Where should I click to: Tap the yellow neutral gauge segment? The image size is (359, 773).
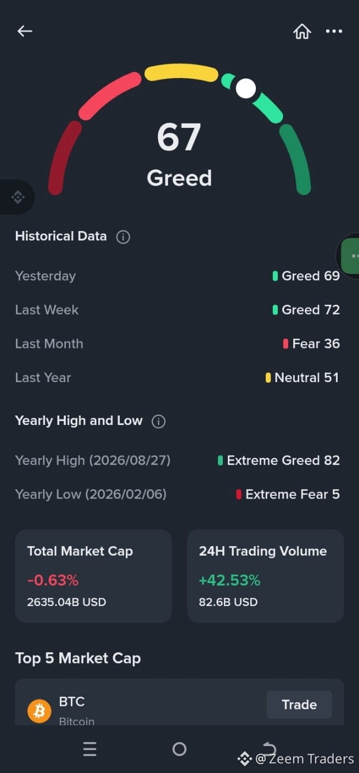pos(181,72)
